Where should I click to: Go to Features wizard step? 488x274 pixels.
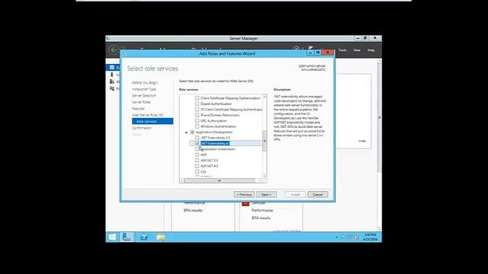(x=138, y=109)
